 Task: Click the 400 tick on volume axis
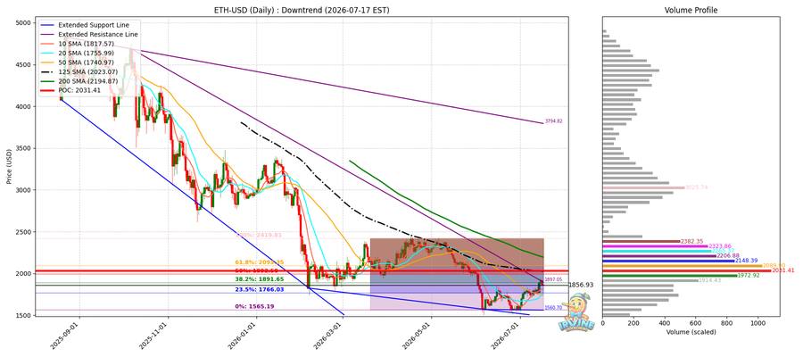666,323
